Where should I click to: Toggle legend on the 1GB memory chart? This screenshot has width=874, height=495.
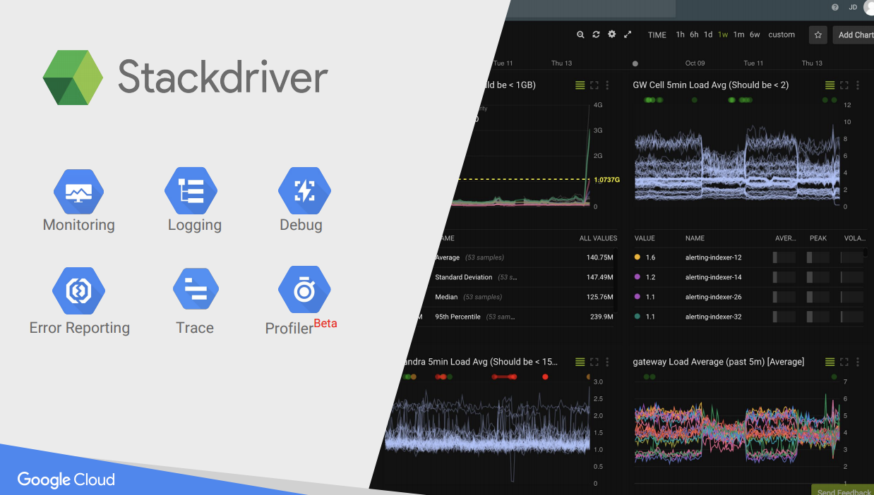click(x=580, y=85)
